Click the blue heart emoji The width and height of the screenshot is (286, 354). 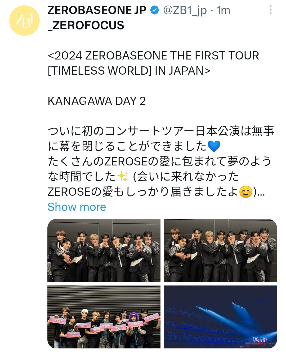coord(214,146)
